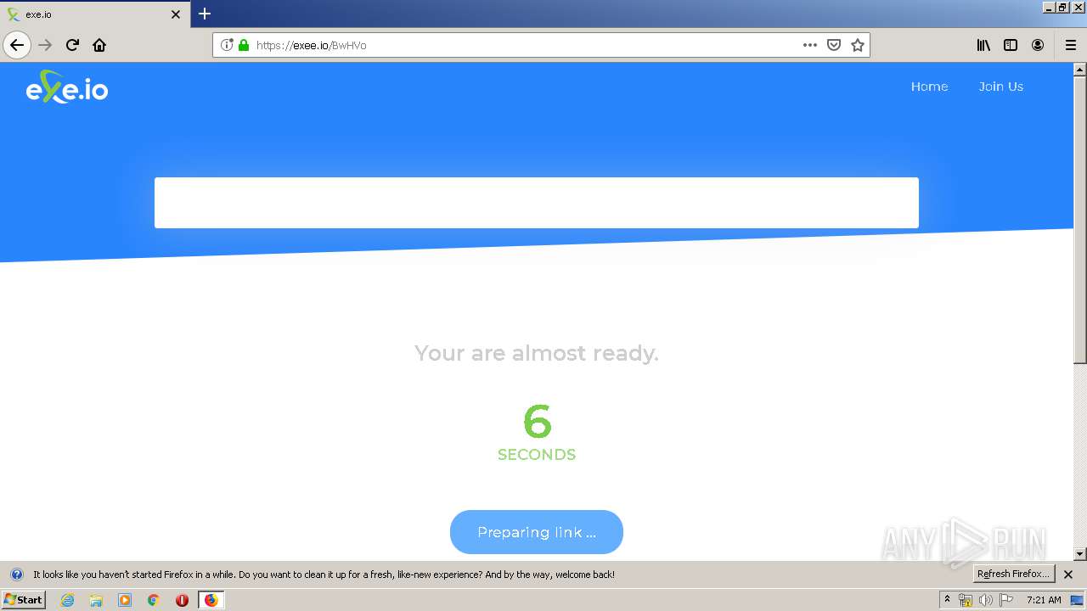The height and width of the screenshot is (611, 1087).
Task: Close the exe.io tab
Action: (x=176, y=14)
